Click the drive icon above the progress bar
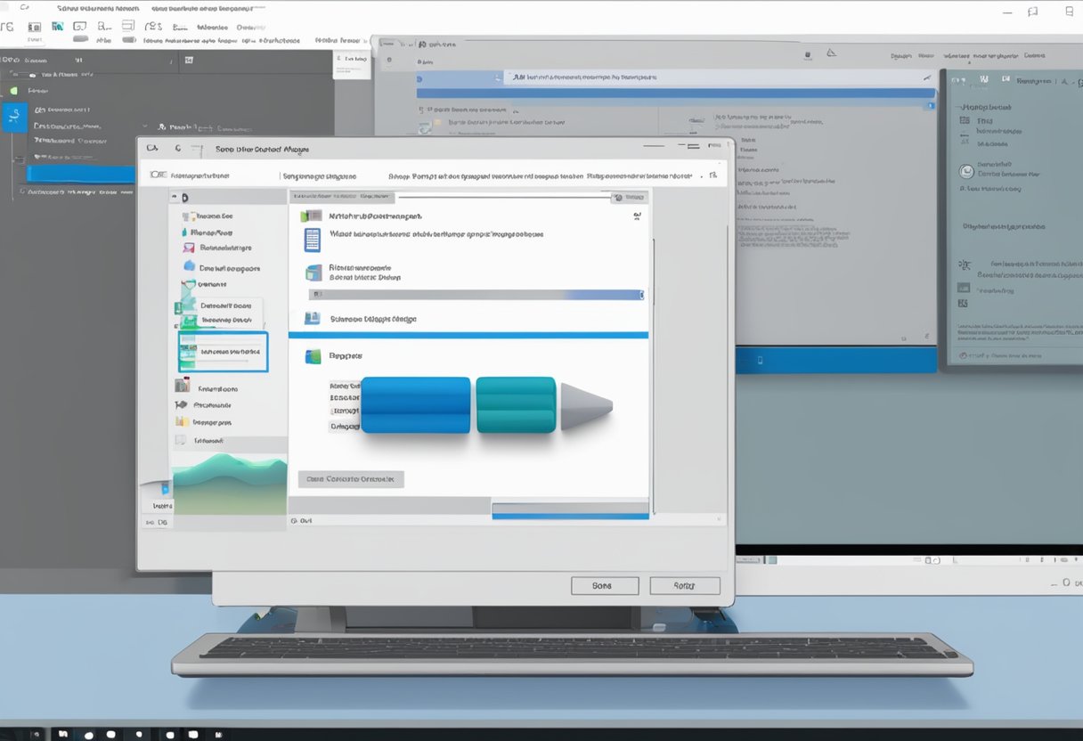The height and width of the screenshot is (741, 1083). coord(314,274)
